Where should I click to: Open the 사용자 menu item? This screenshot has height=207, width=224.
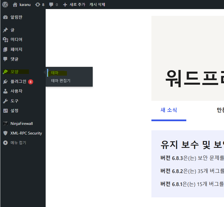point(16,91)
